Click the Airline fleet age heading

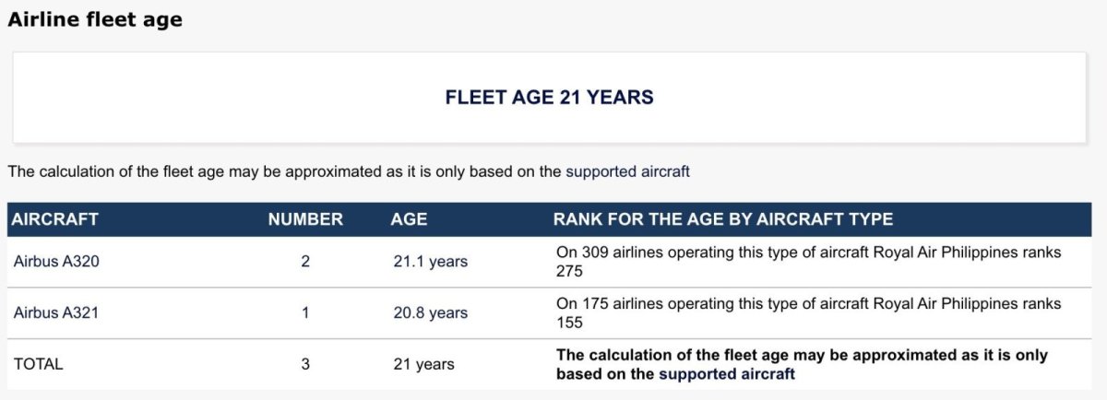[x=95, y=19]
